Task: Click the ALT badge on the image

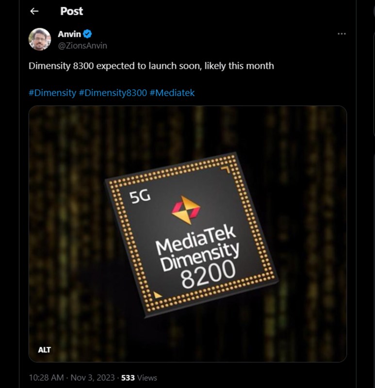Action: [x=45, y=350]
